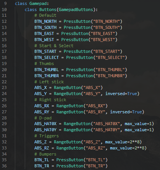Click the BTN_NORTH variable name
The width and height of the screenshot is (160, 170).
[x=45, y=21]
